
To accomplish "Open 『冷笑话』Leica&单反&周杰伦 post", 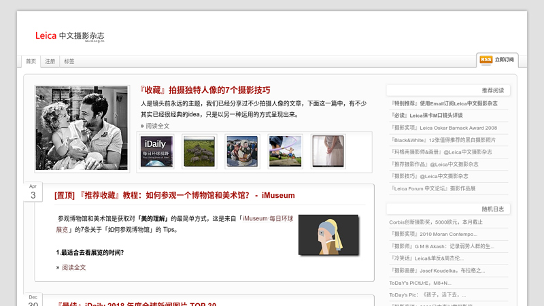I will click(x=427, y=258).
